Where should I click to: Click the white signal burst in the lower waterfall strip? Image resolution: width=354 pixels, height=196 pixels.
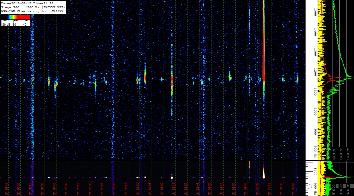coord(264,173)
